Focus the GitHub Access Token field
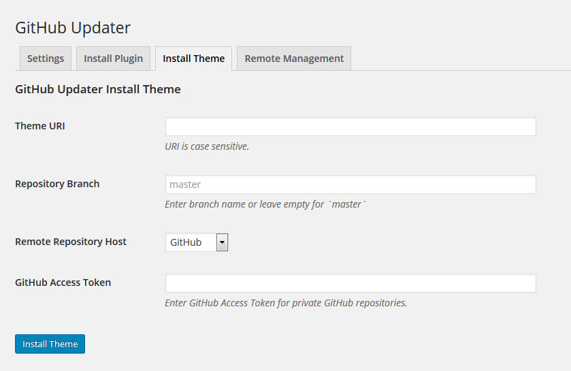This screenshot has height=371, width=571. 350,283
